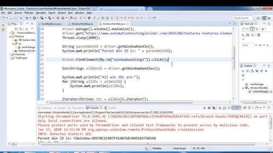Toggle Show Console on standard out

tap(234, 108)
